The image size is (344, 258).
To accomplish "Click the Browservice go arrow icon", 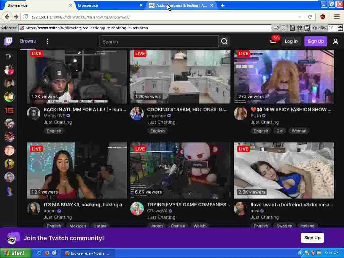I will point(276,28).
